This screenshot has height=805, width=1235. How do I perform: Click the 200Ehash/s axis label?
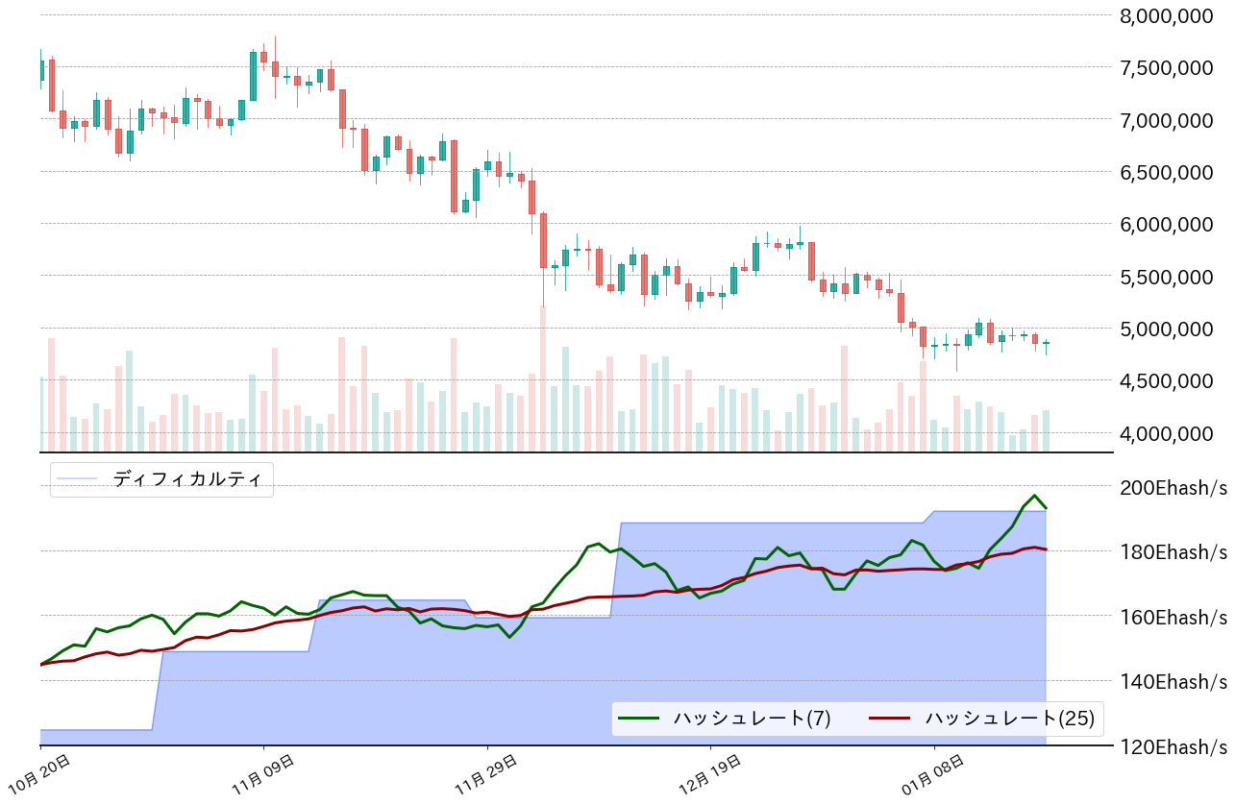[1174, 488]
